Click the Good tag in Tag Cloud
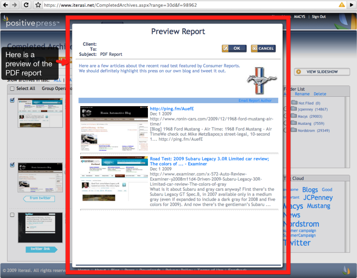Screen dimensions: 357x278 click(327, 190)
